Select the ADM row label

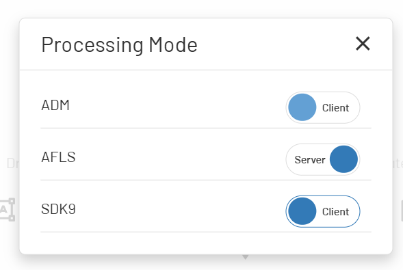point(55,105)
